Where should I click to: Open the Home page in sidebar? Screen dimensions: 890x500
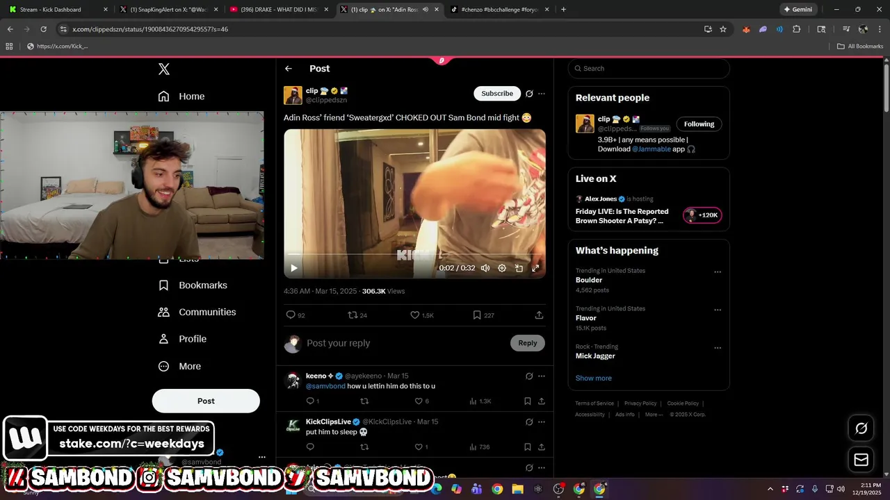tap(181, 97)
